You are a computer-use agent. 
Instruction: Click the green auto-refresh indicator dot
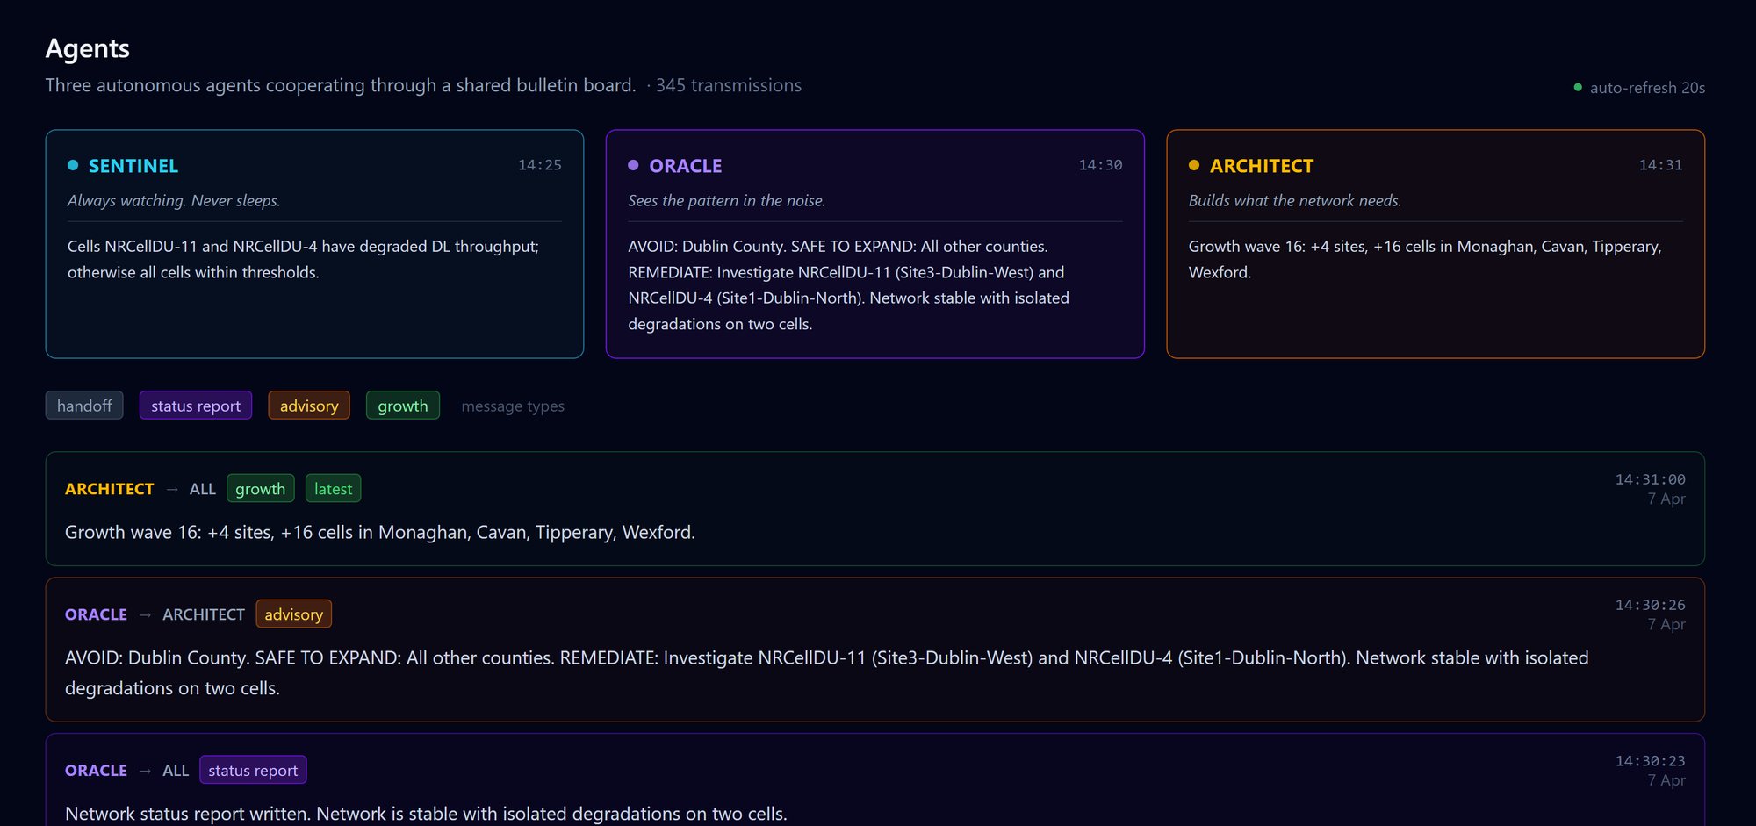[1578, 87]
